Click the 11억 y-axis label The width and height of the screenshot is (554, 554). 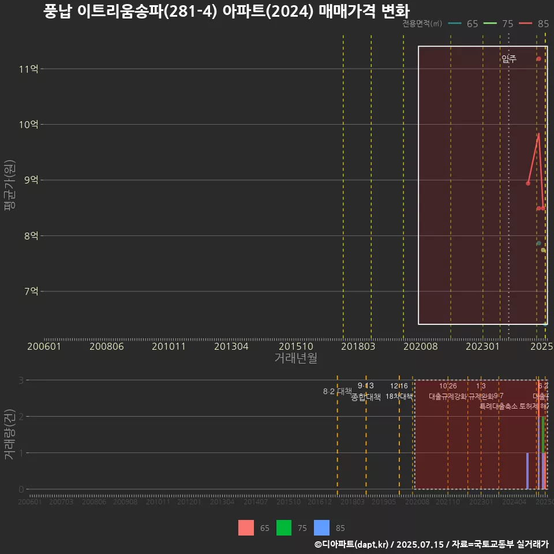(x=29, y=69)
